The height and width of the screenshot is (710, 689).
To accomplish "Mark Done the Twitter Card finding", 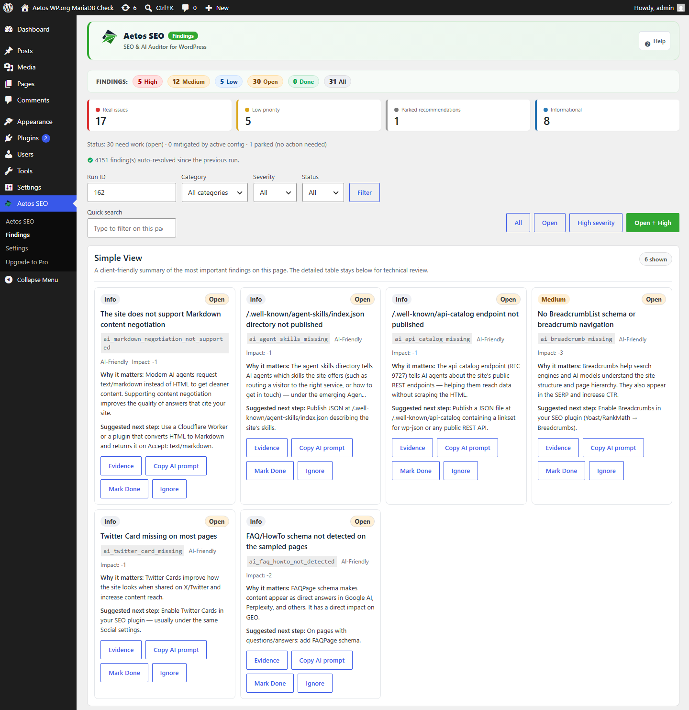I will click(124, 673).
